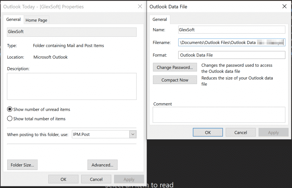The image size is (292, 188).
Task: Select the General tab in Outlook Data File
Action: point(160,19)
